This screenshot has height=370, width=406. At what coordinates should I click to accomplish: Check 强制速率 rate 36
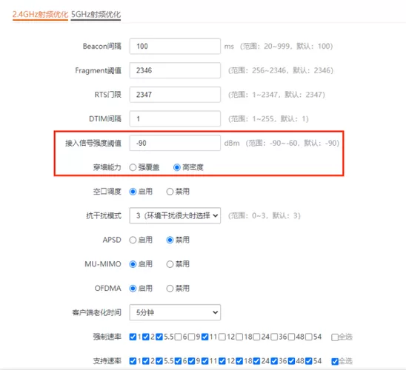point(274,337)
